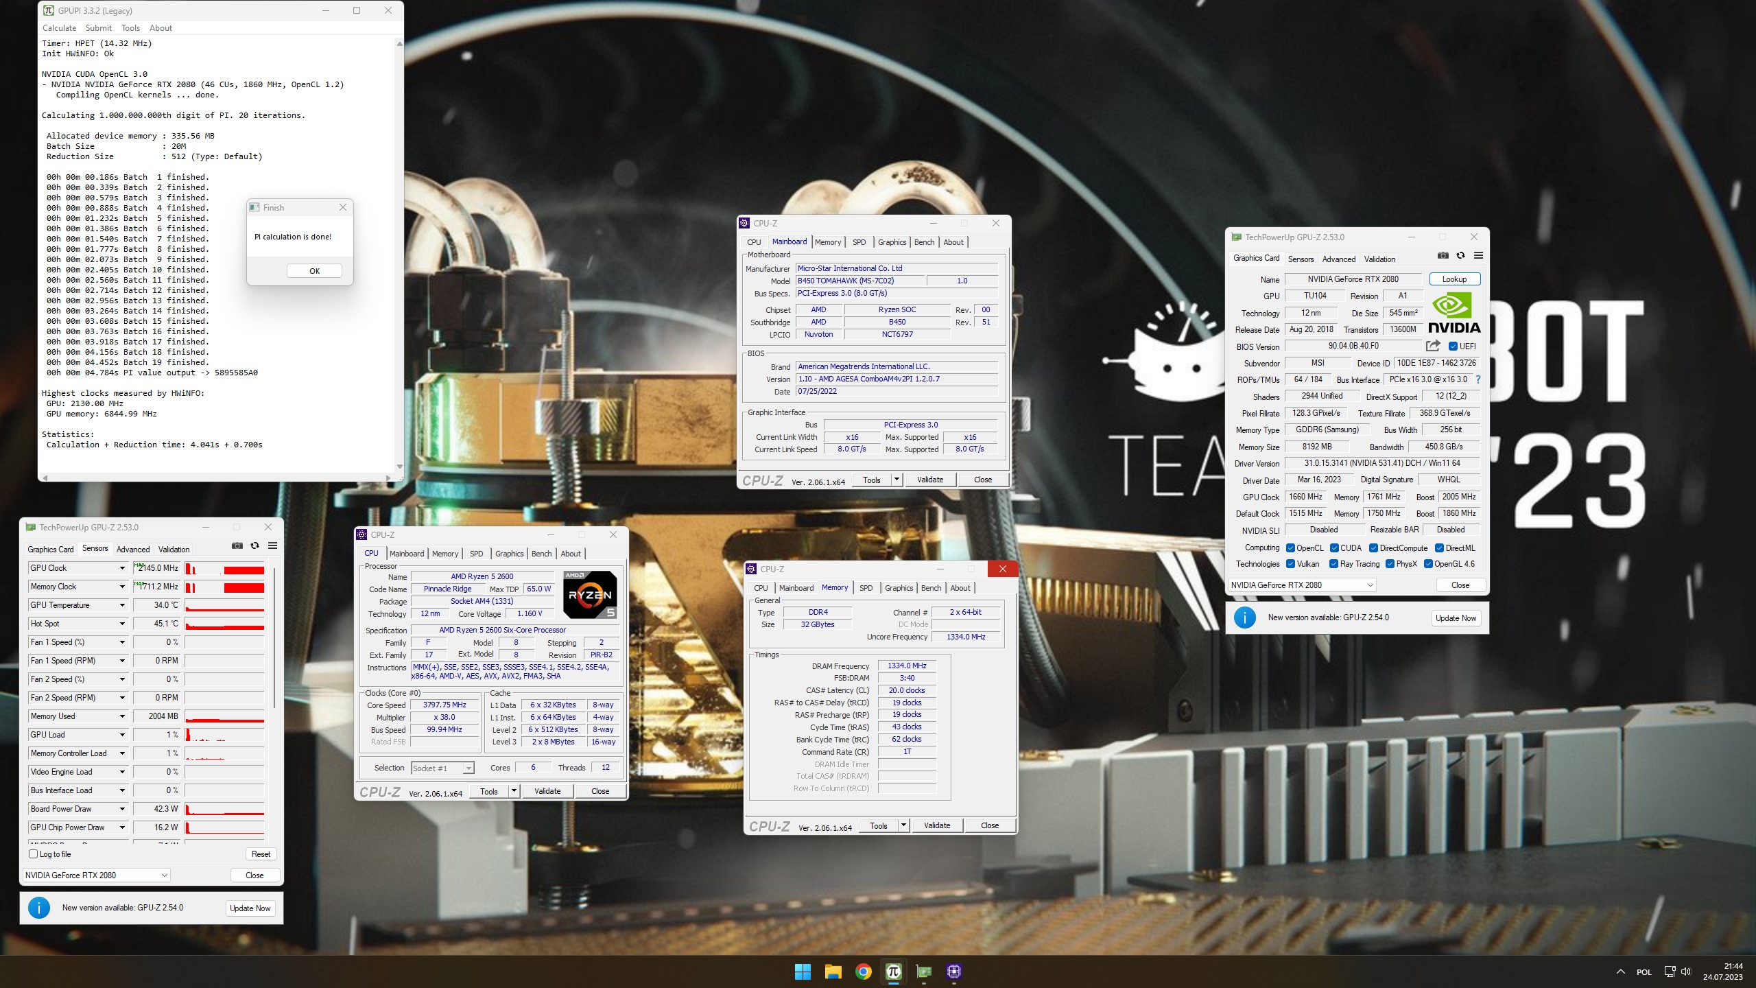The height and width of the screenshot is (988, 1756).
Task: Click GPUPI vertical scrollbar
Action: tap(399, 255)
